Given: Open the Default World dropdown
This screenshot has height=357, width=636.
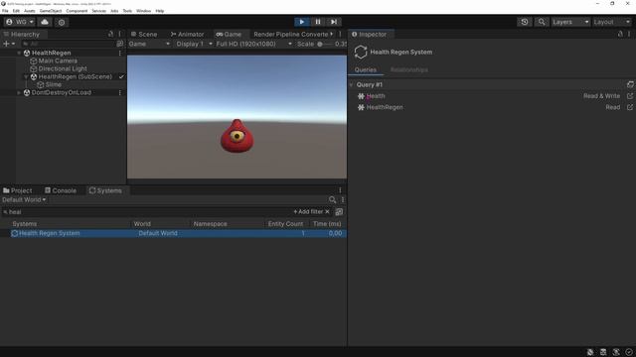Looking at the screenshot, I should click(x=24, y=199).
